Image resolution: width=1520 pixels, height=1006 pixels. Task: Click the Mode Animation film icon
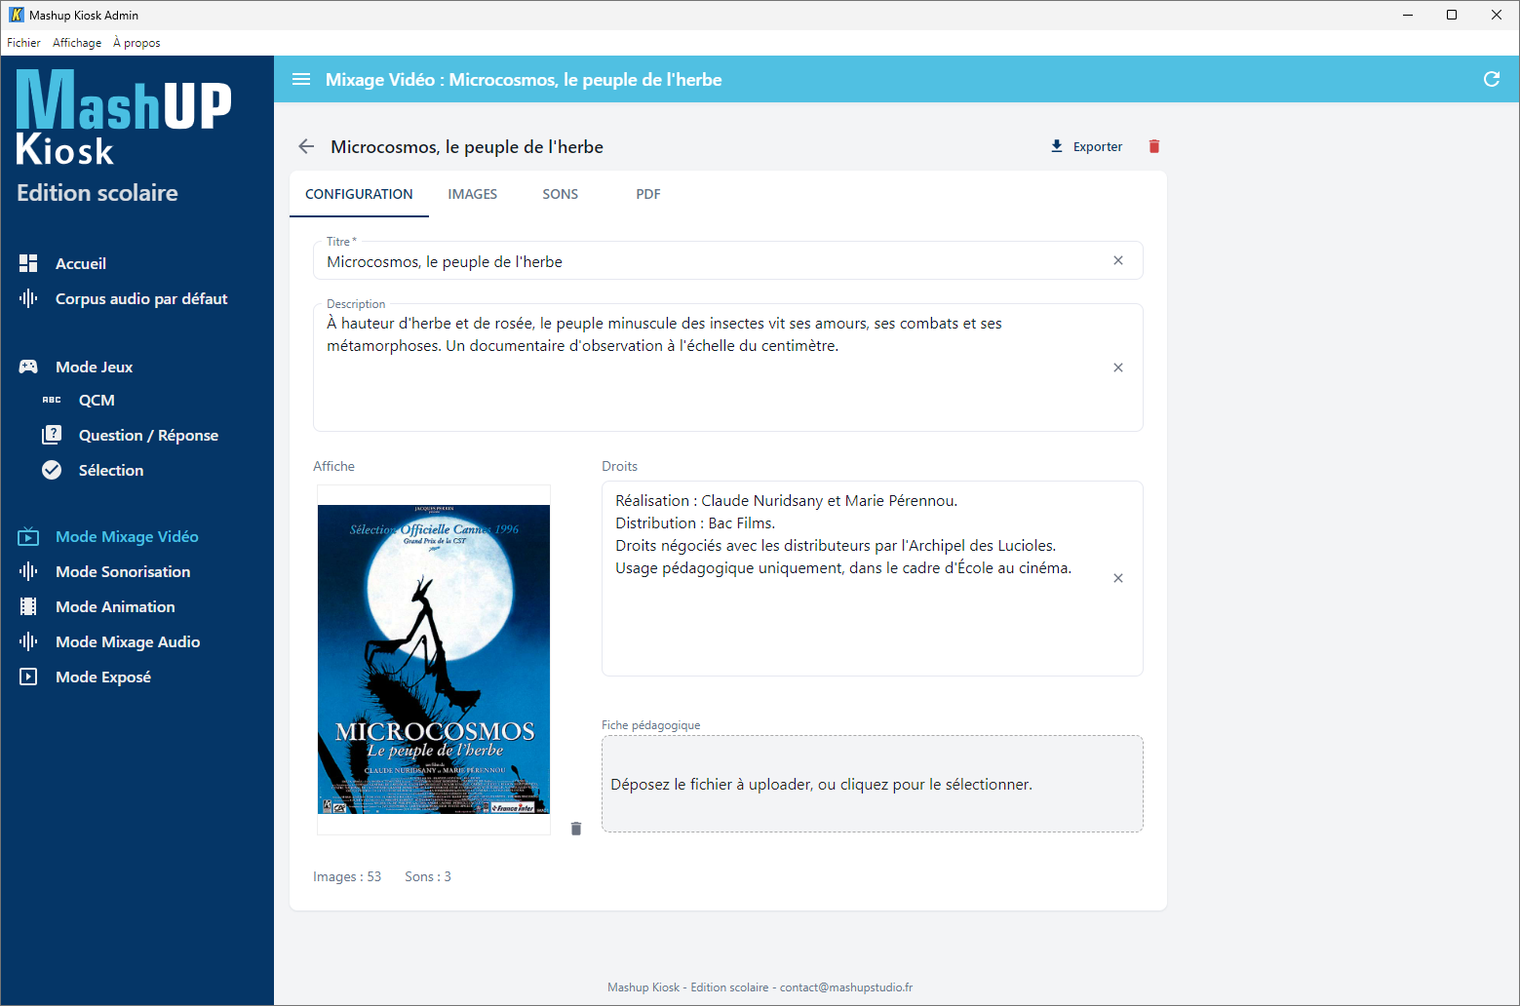(x=28, y=606)
